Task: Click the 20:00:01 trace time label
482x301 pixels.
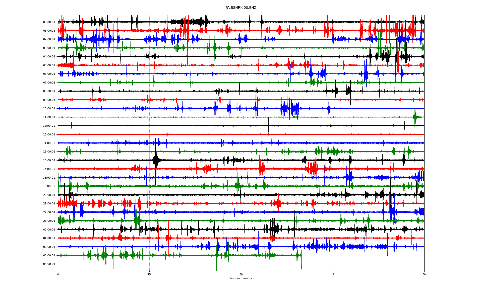Action: coord(49,195)
